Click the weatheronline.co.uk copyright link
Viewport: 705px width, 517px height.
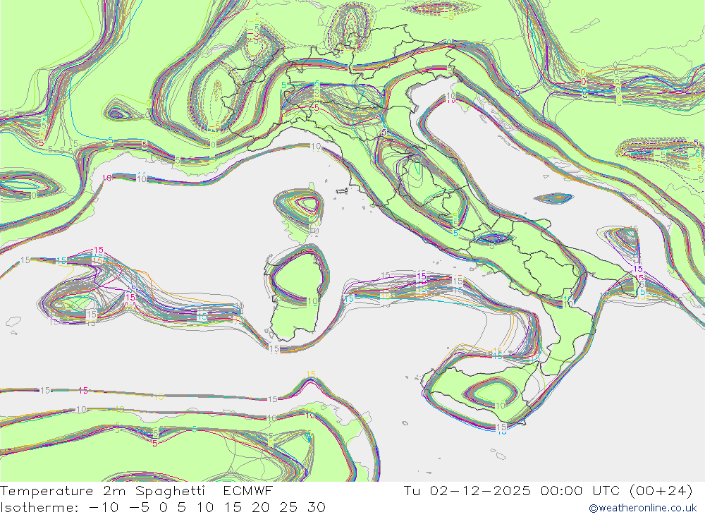[643, 508]
